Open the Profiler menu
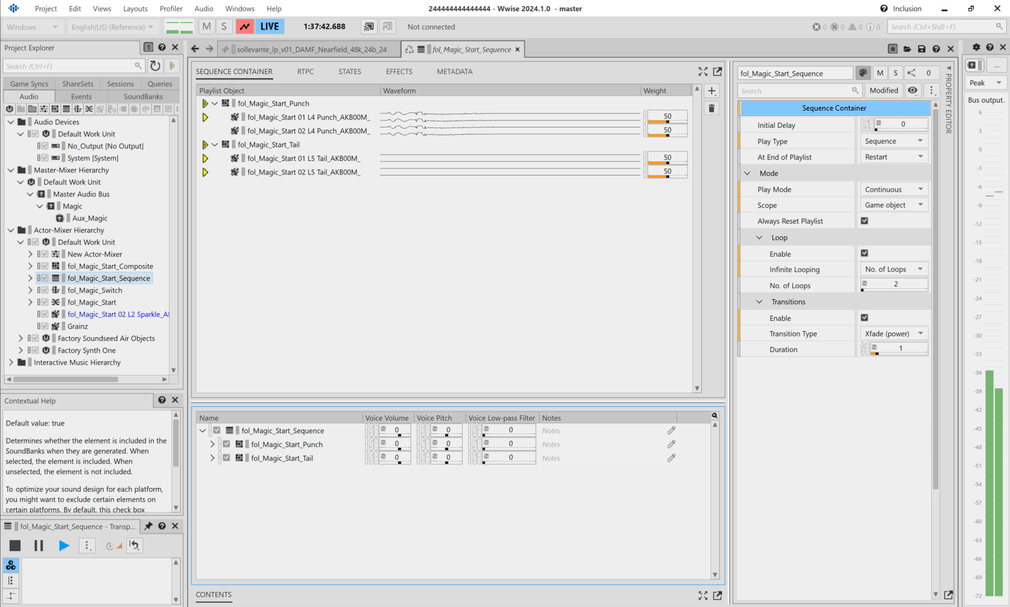1010x607 pixels. tap(171, 8)
